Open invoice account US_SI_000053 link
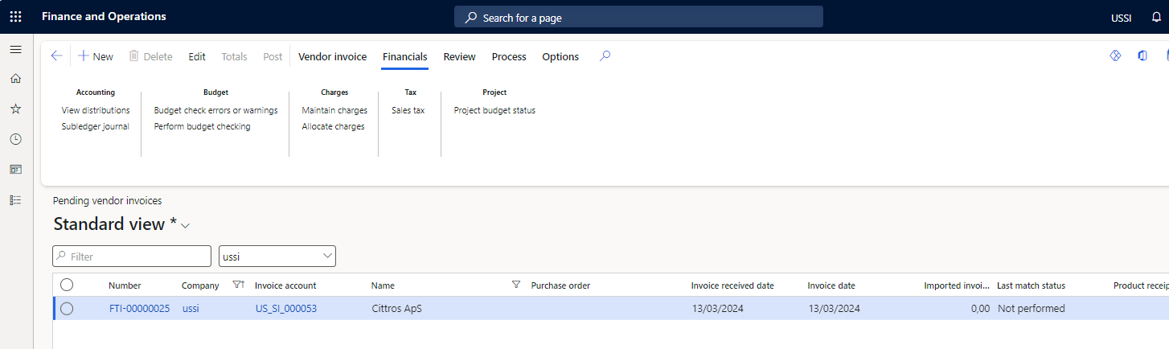This screenshot has height=349, width=1169. 285,309
